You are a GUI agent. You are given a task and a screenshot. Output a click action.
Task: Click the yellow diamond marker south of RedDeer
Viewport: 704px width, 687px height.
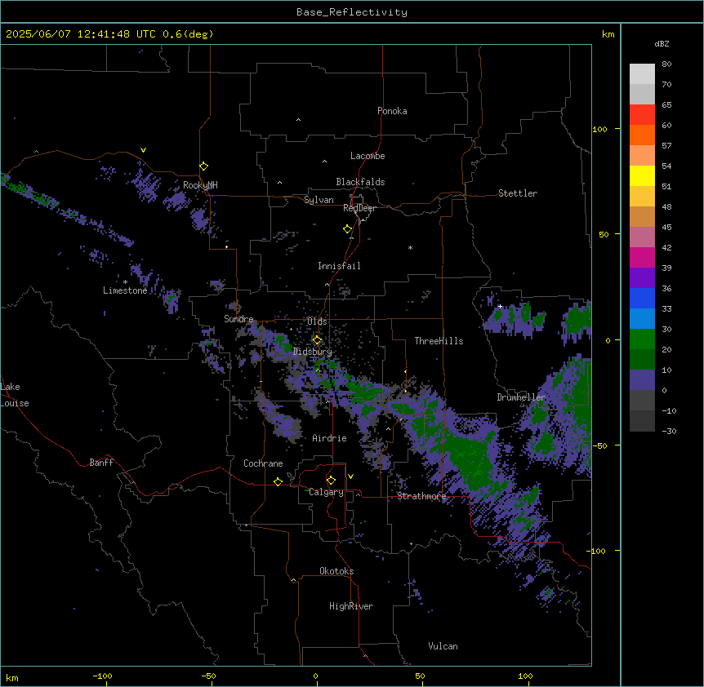click(348, 229)
